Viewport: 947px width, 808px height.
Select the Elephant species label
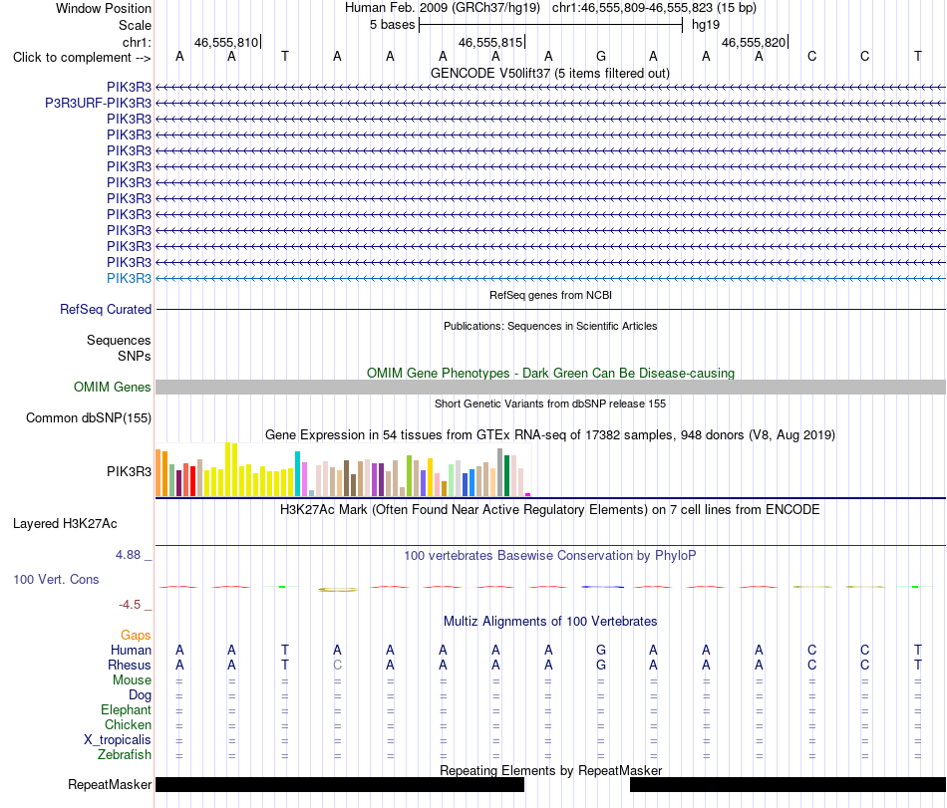click(126, 710)
